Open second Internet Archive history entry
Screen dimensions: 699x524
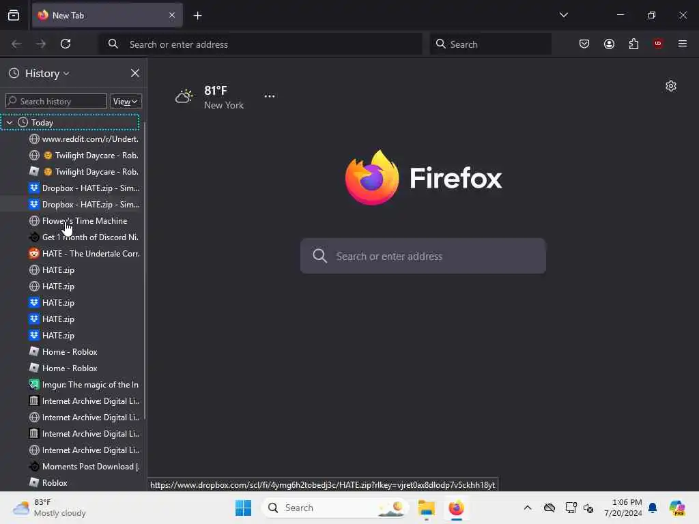click(x=84, y=418)
